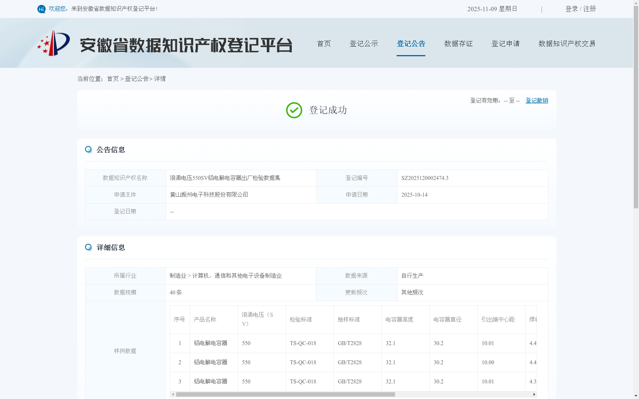Viewport: 639px width, 399px height.
Task: Click the date 2025-11-09 星期日 in header
Action: click(x=492, y=9)
